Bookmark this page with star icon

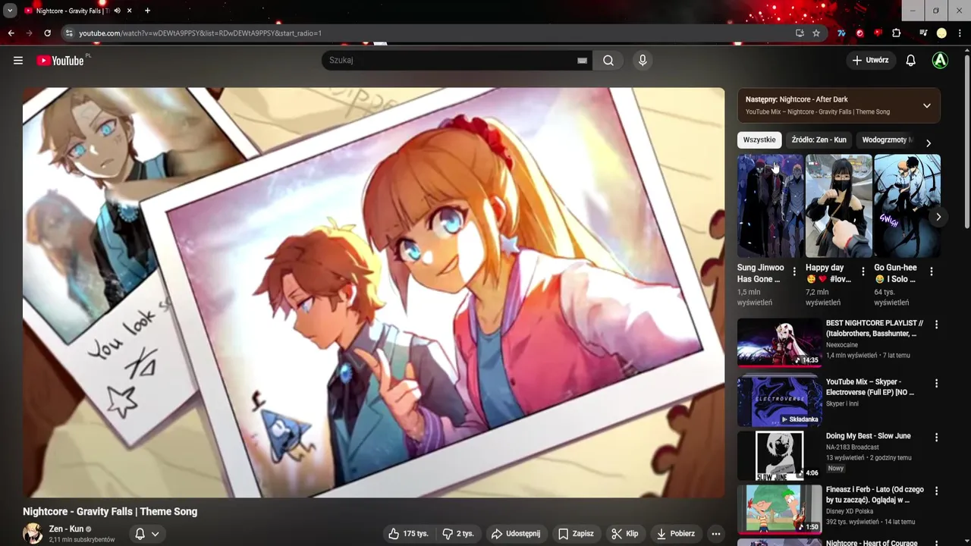pos(816,33)
